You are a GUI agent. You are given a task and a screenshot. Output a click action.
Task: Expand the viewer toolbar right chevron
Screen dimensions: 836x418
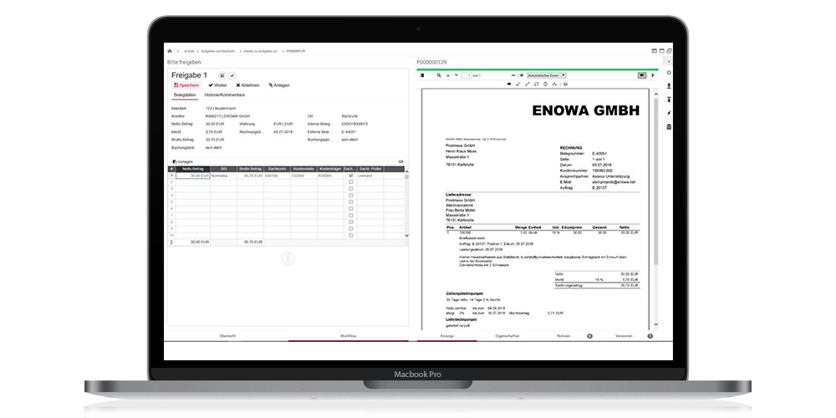[x=653, y=76]
